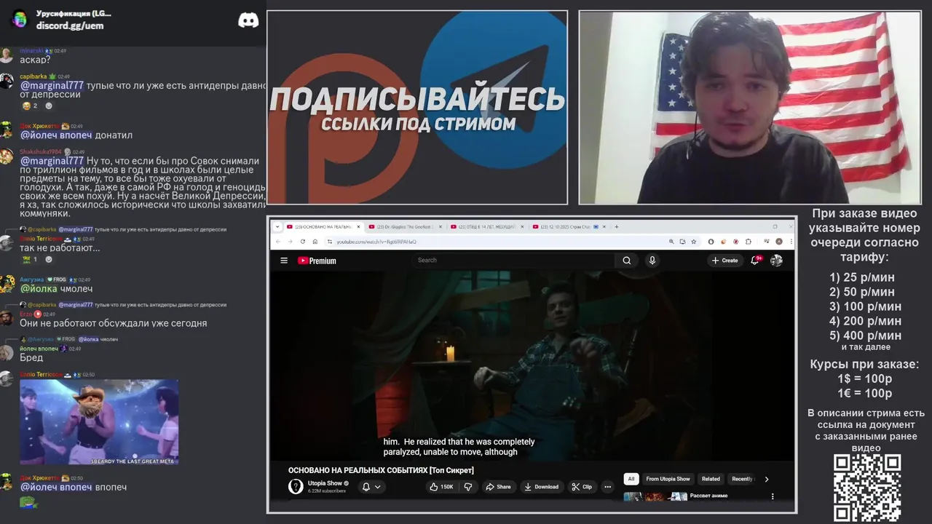
Task: Click the 'аскар?' chat message
Action: point(35,60)
